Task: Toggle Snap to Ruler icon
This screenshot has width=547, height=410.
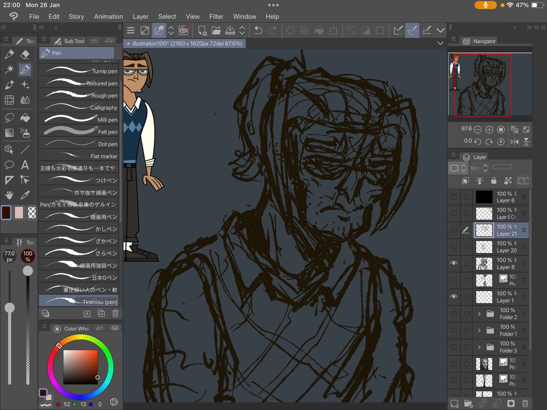Action: click(397, 31)
